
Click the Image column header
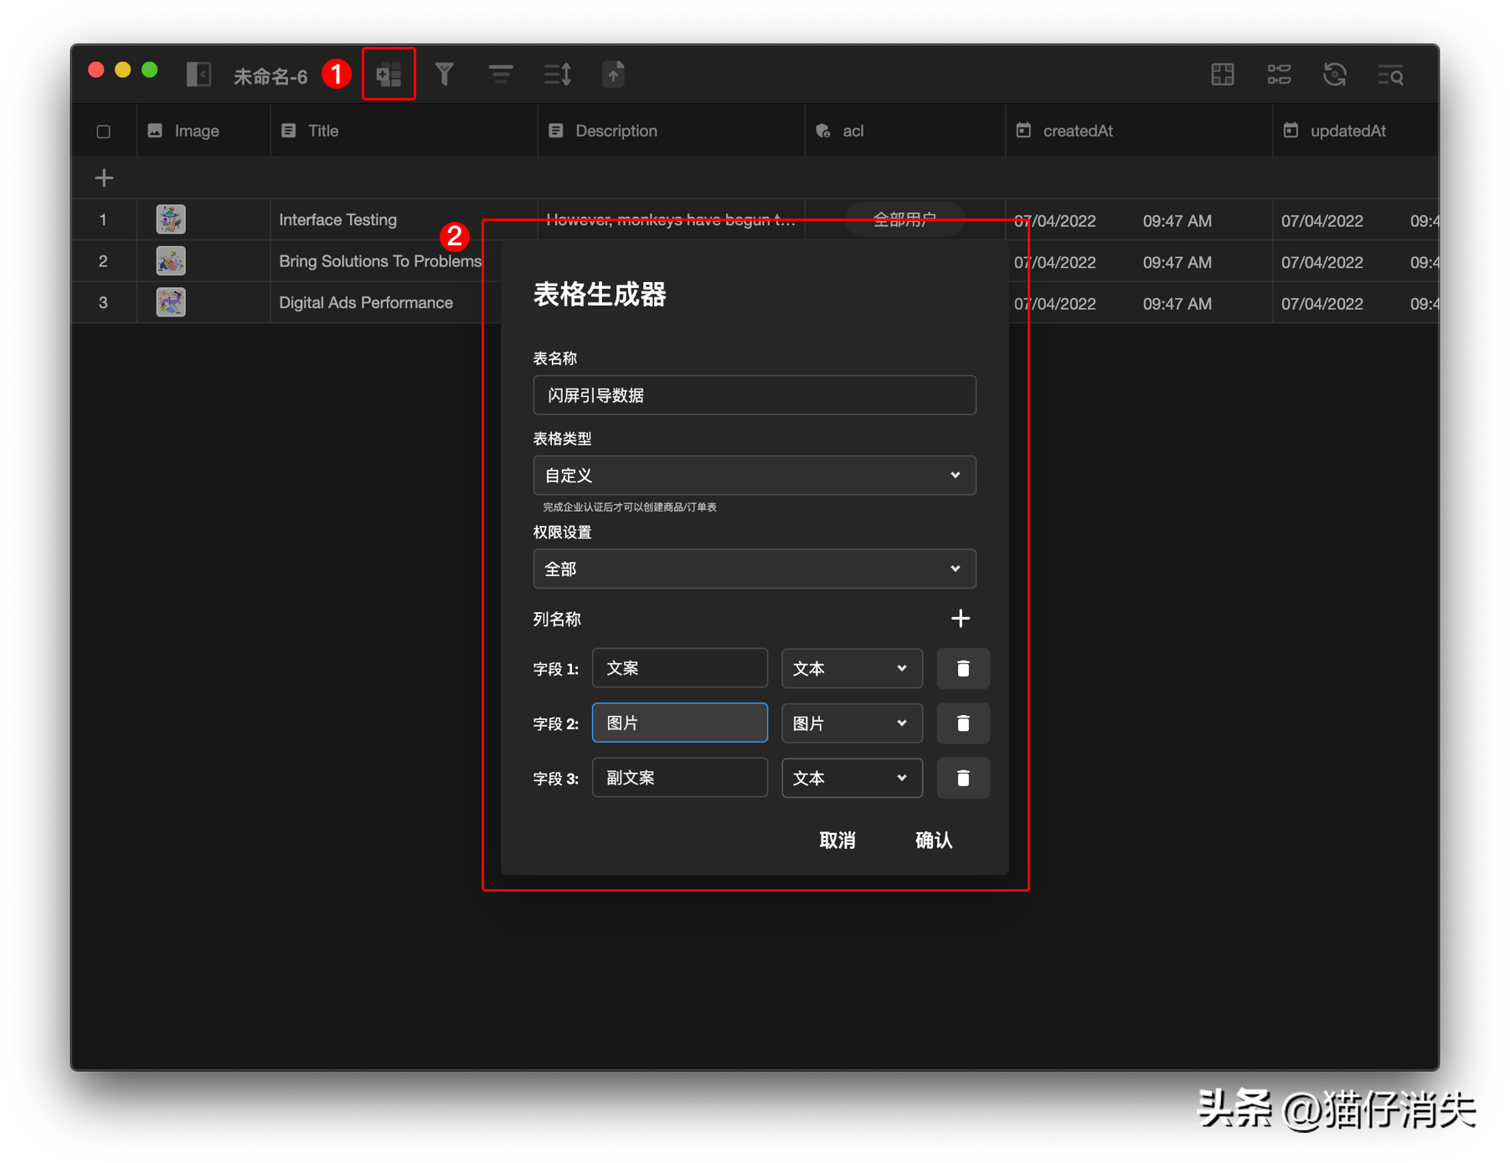[203, 131]
